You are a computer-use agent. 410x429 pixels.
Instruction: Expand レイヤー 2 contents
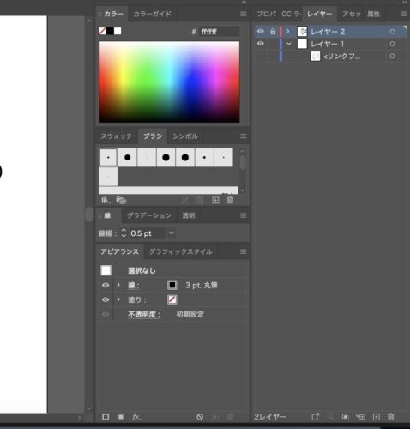pos(288,31)
